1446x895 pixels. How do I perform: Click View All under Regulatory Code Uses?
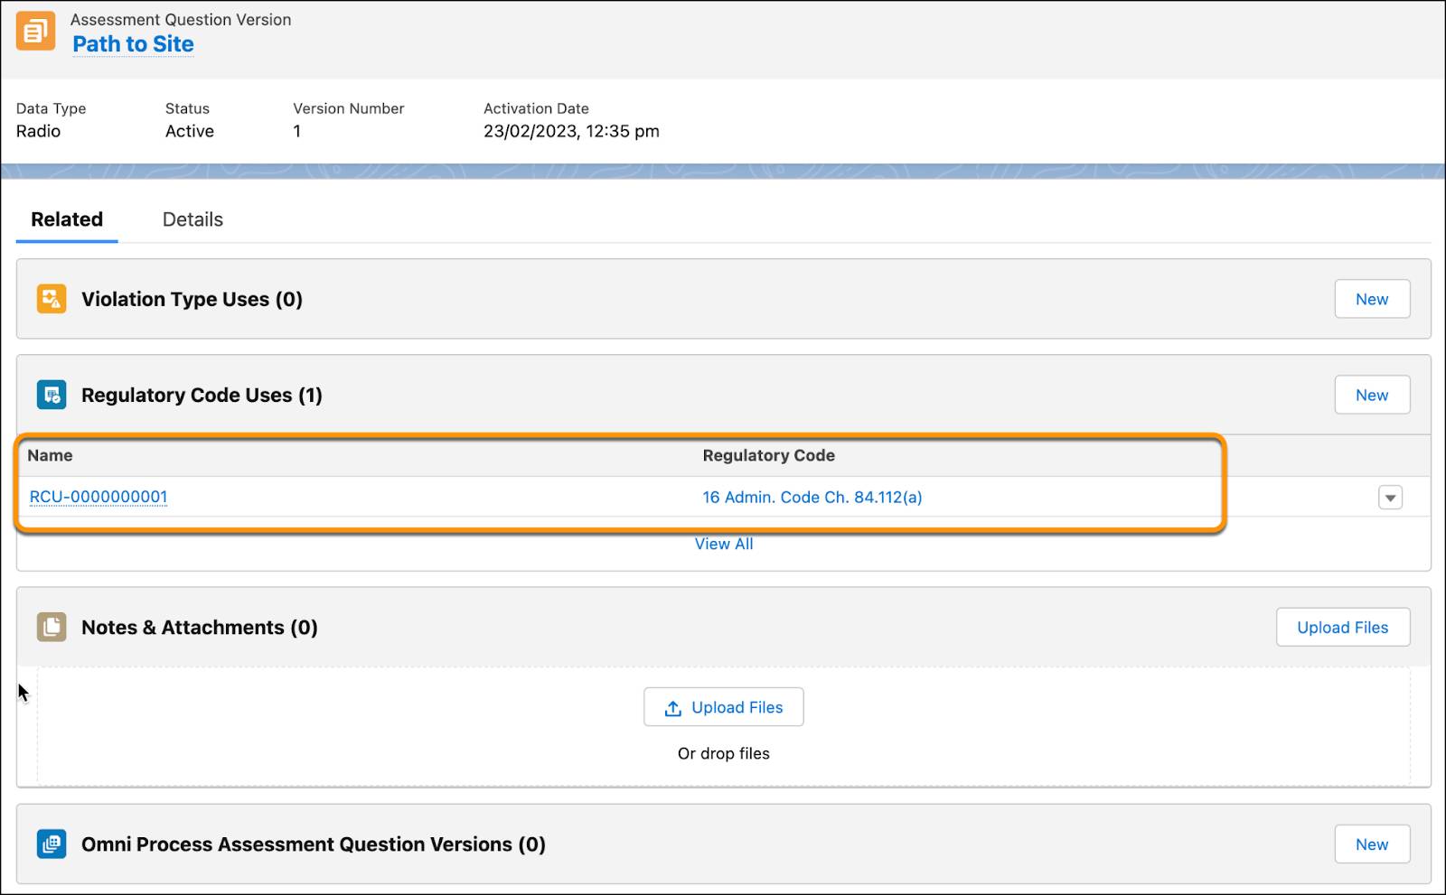[x=723, y=543]
